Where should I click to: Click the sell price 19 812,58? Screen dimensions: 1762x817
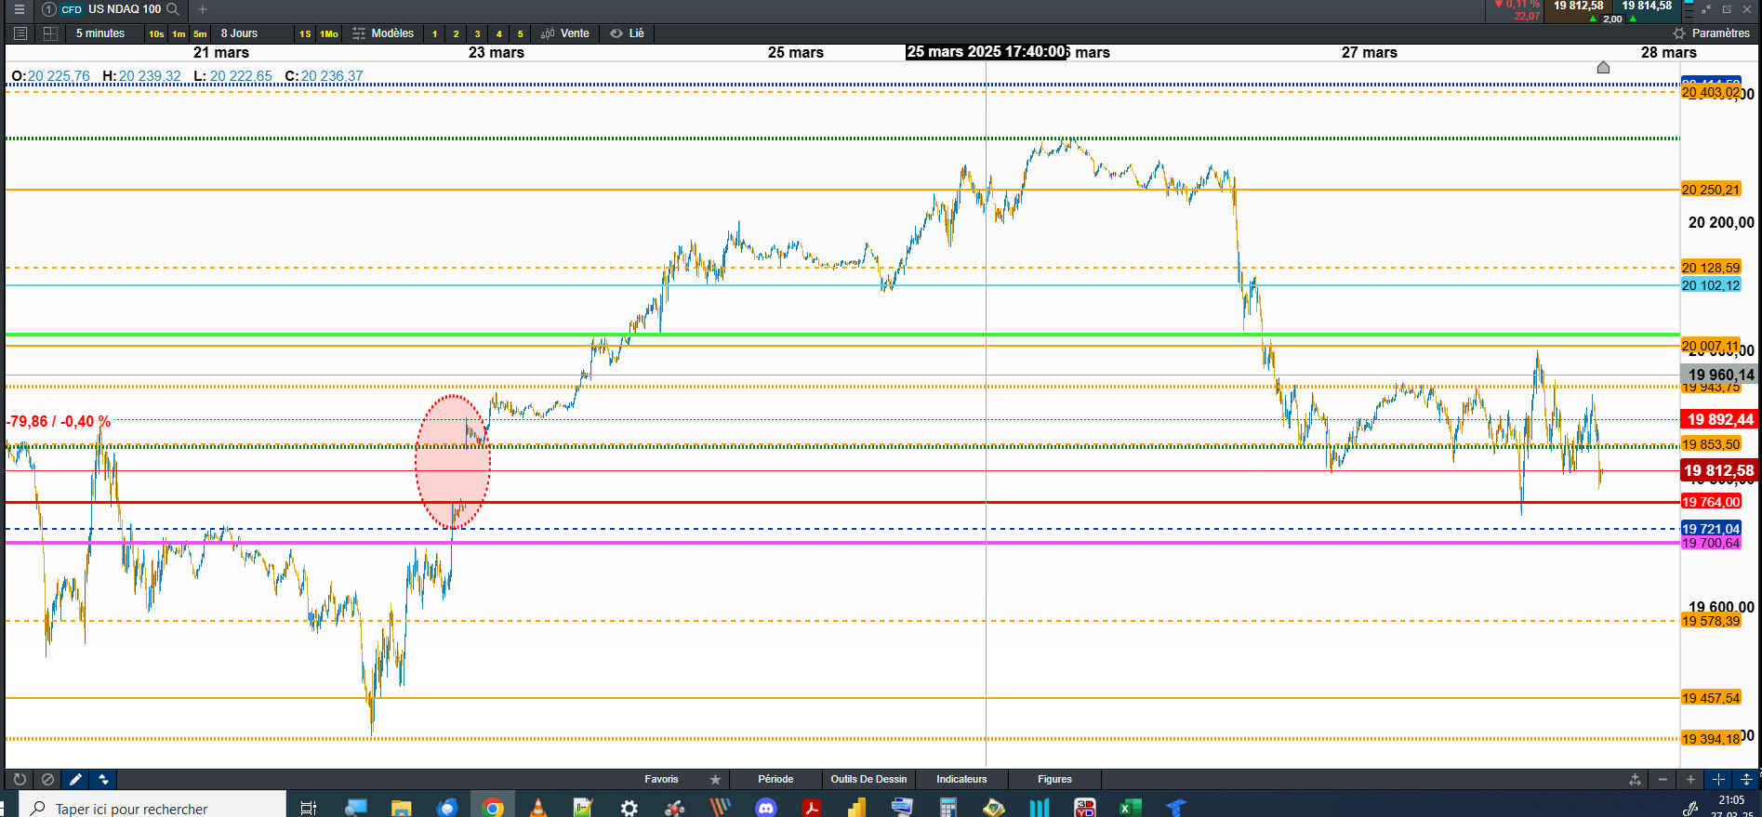[x=1579, y=6]
